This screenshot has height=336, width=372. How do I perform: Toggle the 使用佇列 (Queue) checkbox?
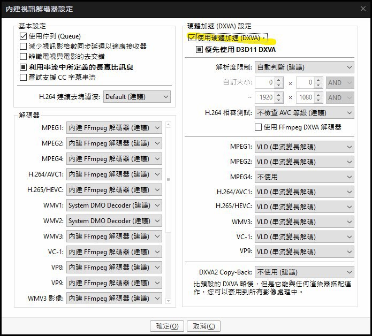(x=23, y=36)
